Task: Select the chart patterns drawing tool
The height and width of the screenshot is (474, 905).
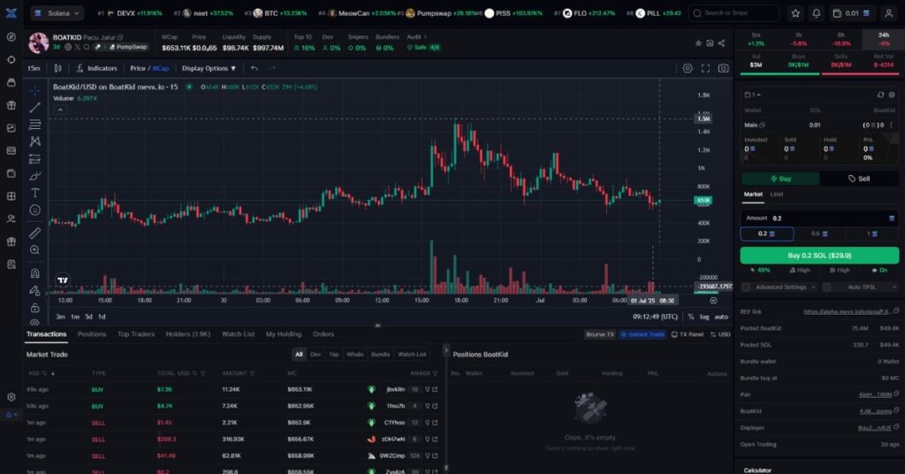Action: point(35,141)
